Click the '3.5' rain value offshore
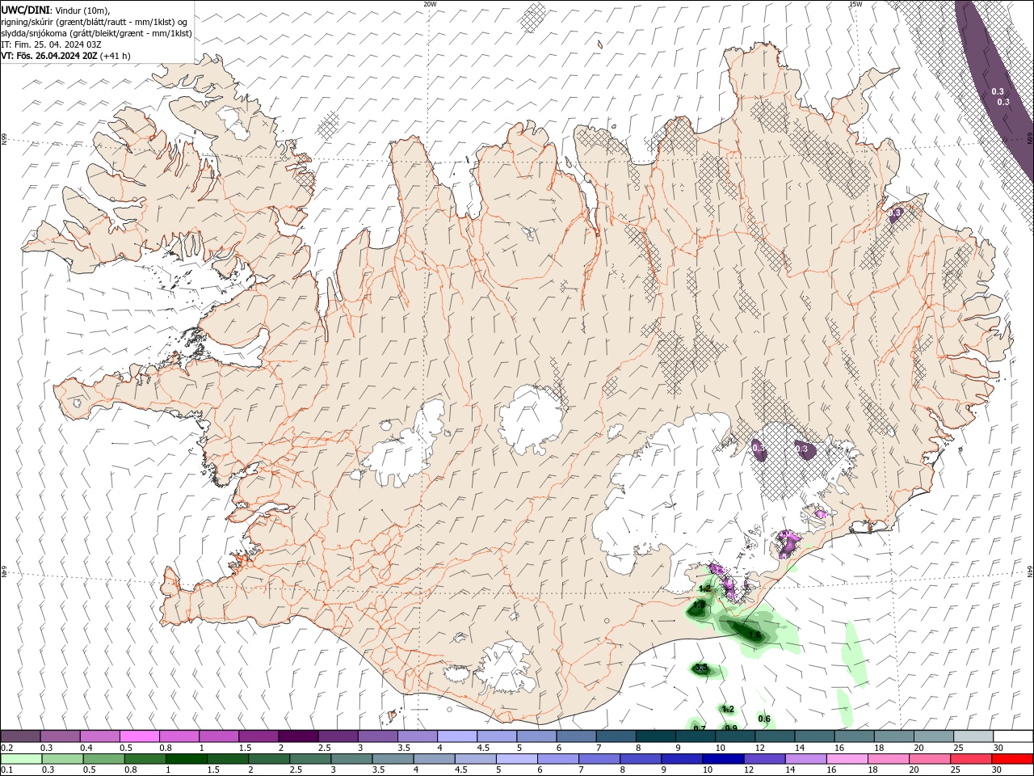The height and width of the screenshot is (776, 1034). click(x=701, y=668)
